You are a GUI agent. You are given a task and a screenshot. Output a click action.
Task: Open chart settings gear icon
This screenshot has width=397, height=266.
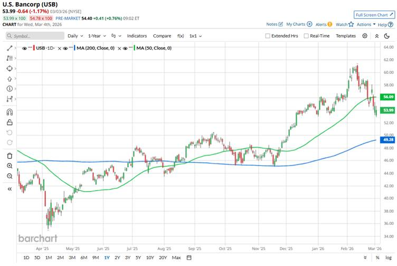tap(365, 36)
